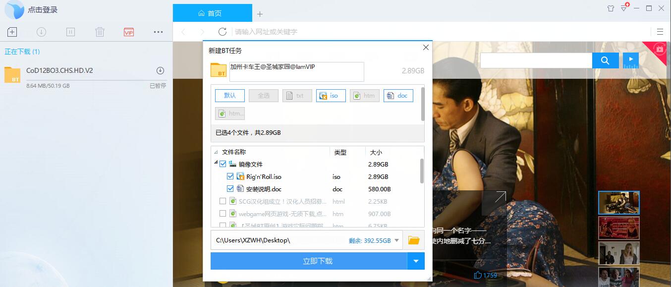Expand the arrow beside 立即下载 button
Image resolution: width=671 pixels, height=287 pixels.
click(x=416, y=261)
